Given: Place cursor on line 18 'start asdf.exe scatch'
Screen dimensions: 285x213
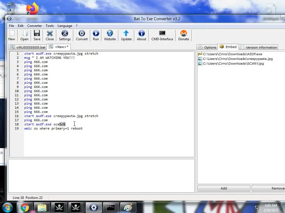Looking at the screenshot, I should (45, 124).
